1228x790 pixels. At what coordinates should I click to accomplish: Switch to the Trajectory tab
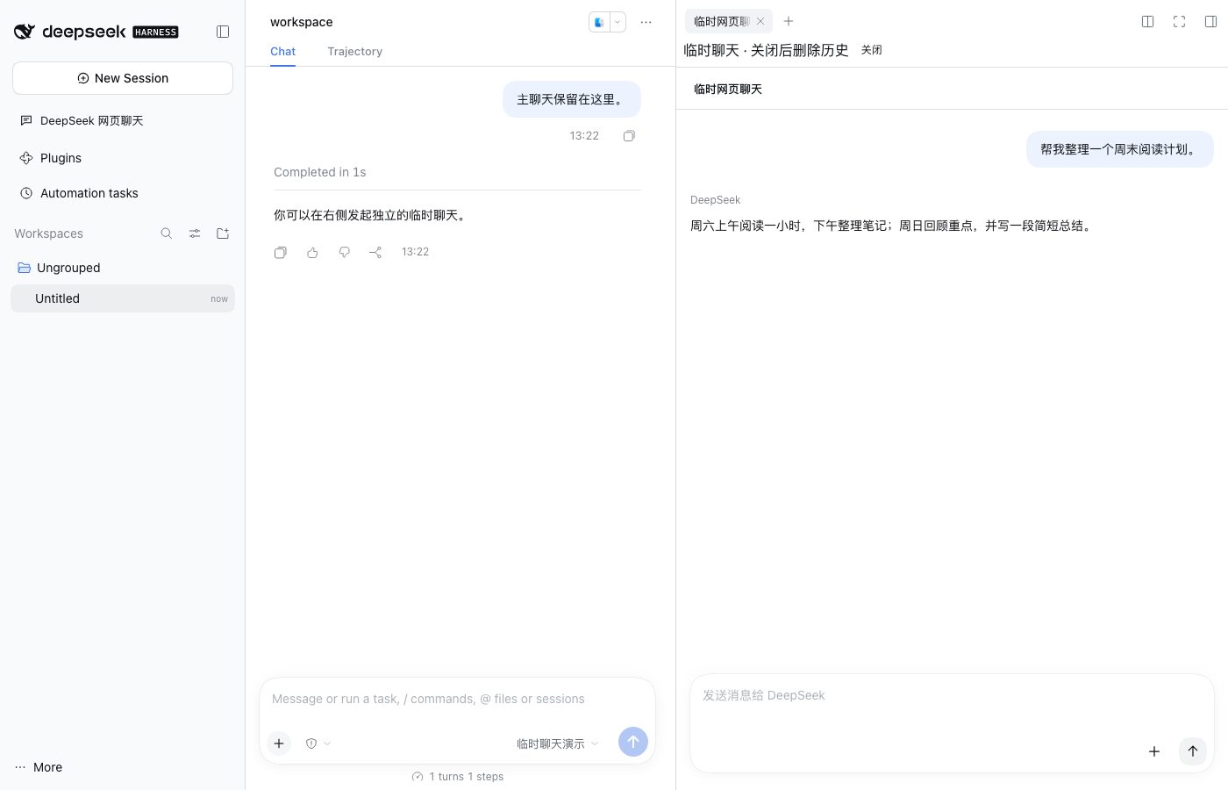[355, 52]
